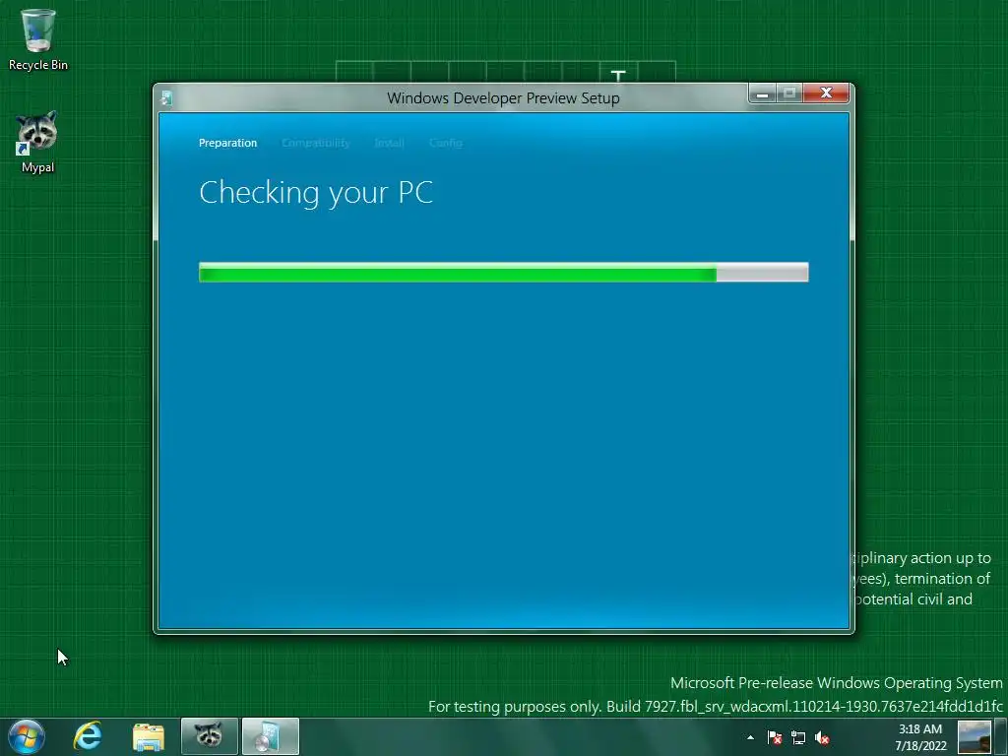This screenshot has height=756, width=1008.
Task: Click the green setup progress bar
Action: click(503, 272)
